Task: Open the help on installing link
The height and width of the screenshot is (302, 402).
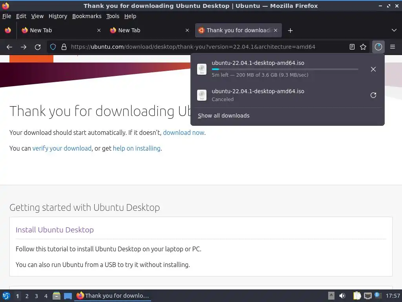Action: [x=137, y=148]
